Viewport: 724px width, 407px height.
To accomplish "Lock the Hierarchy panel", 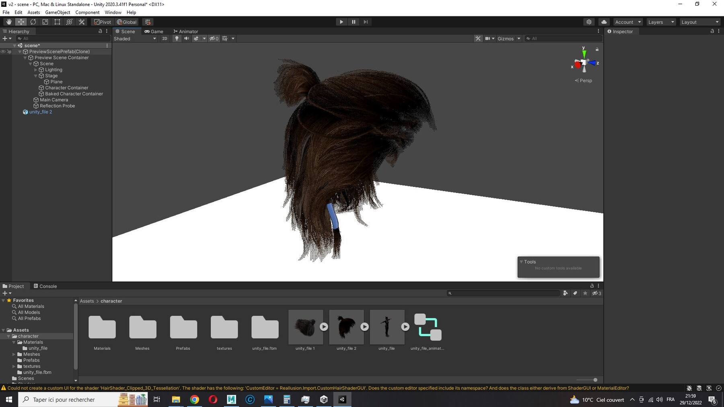I will [100, 31].
